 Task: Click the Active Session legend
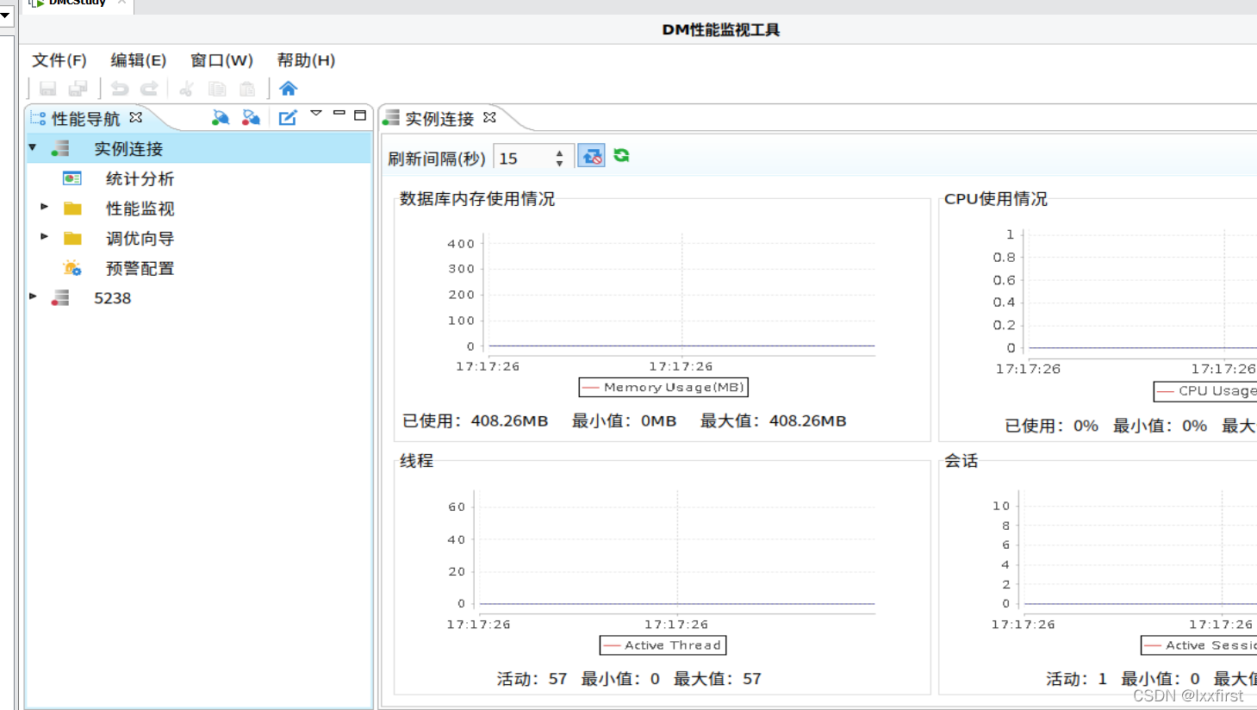pos(1199,645)
